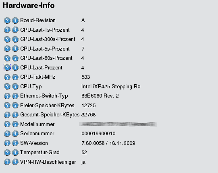
Task: Show info for Ethernet-Switch-Typ
Action: (15, 96)
